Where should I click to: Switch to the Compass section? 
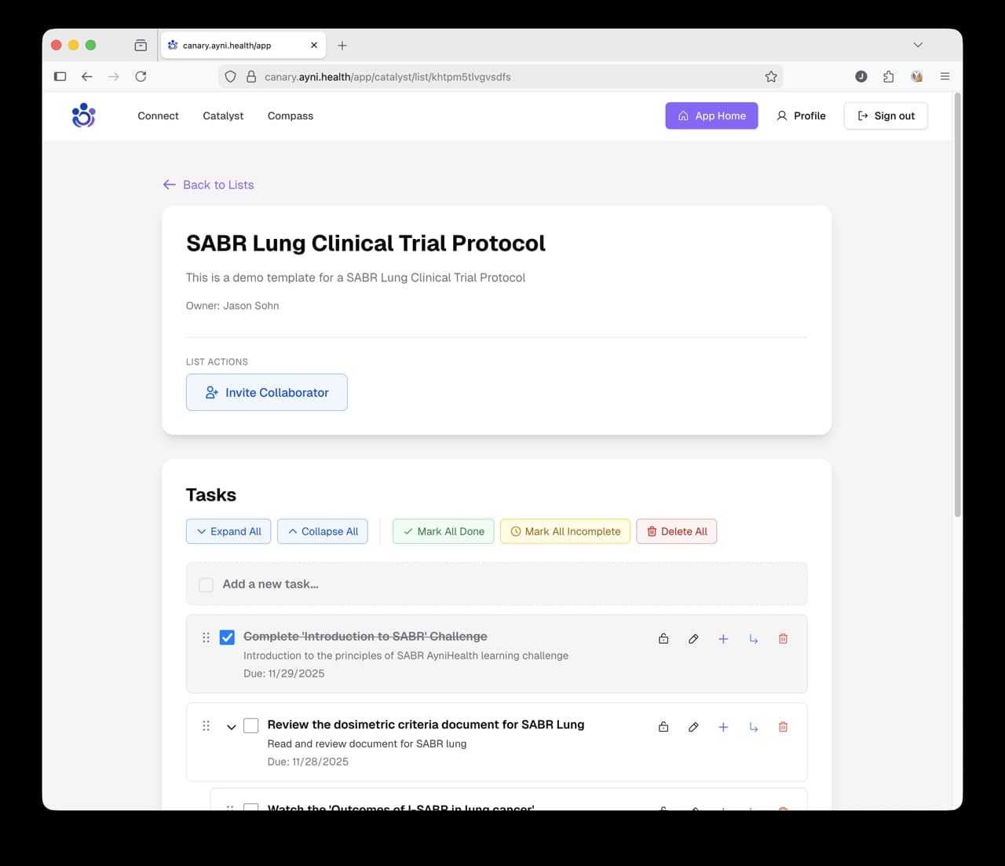pos(290,116)
